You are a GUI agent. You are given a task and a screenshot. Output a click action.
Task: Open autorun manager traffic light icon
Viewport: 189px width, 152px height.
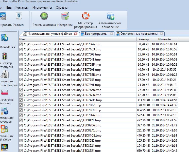pyautogui.click(x=5, y=56)
